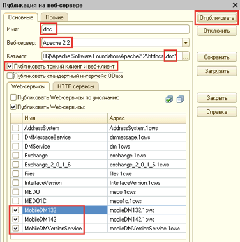Select the InterfaceVersion name cell
240x242 pixels.
[x=65, y=183]
